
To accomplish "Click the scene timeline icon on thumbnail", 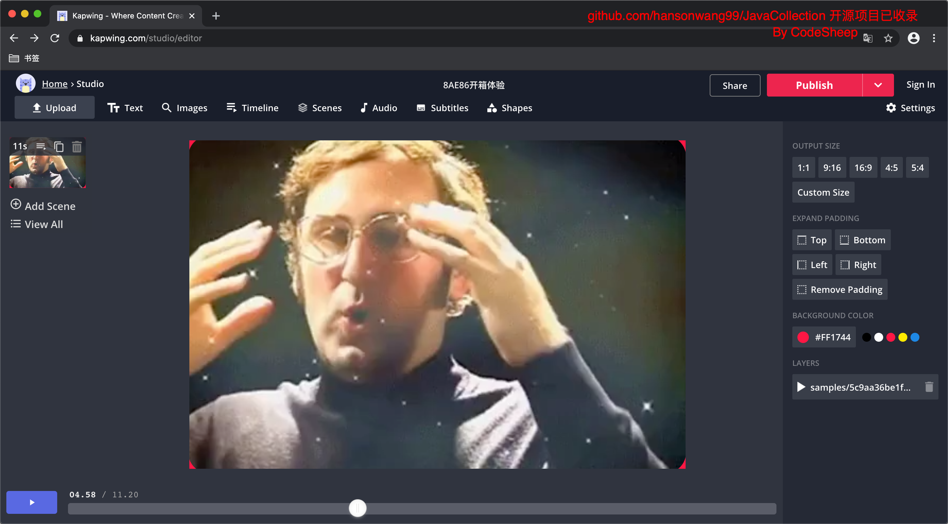I will (41, 146).
